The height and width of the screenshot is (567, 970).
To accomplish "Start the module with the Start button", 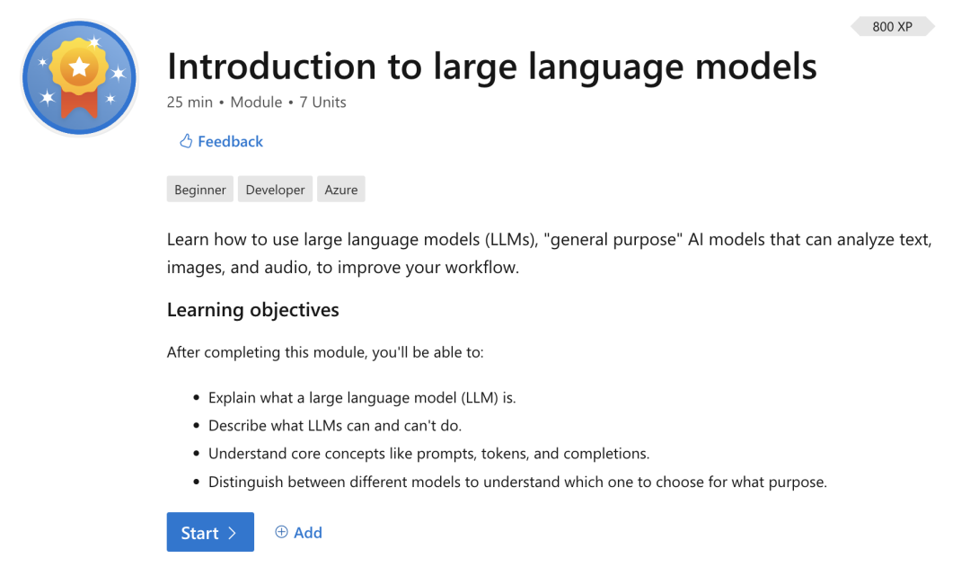I will pyautogui.click(x=210, y=532).
